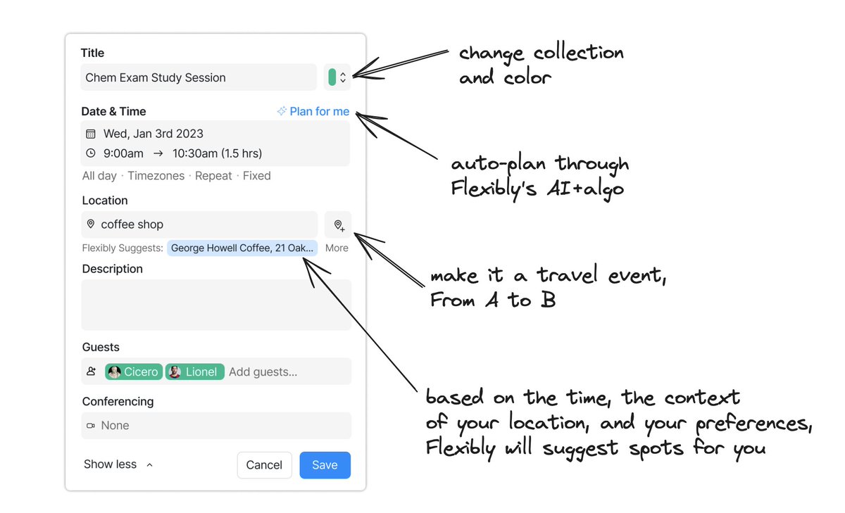Click the Title field with Chem Exam Study Session
This screenshot has height=513, width=845.
199,77
